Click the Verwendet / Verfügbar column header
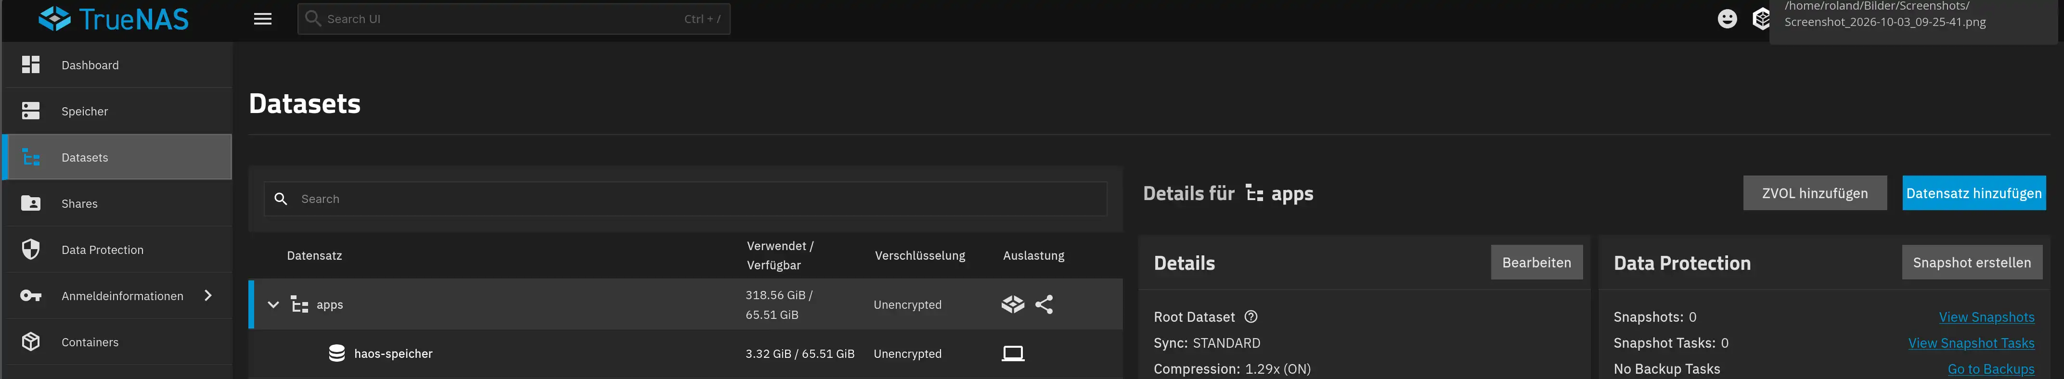 coord(780,255)
